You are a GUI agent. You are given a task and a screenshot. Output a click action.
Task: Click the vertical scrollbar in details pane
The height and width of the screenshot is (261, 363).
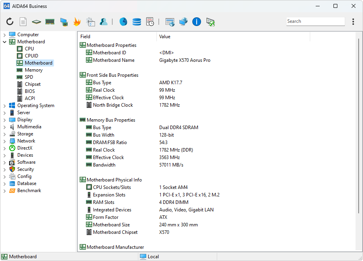(358, 126)
